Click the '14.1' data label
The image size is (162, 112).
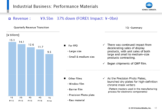point(21,42)
